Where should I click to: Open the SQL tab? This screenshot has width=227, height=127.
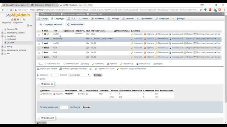pos(72,19)
